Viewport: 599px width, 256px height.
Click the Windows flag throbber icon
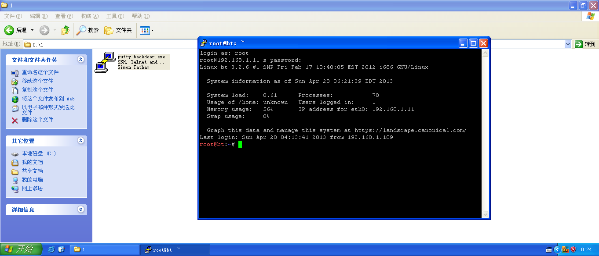(591, 16)
